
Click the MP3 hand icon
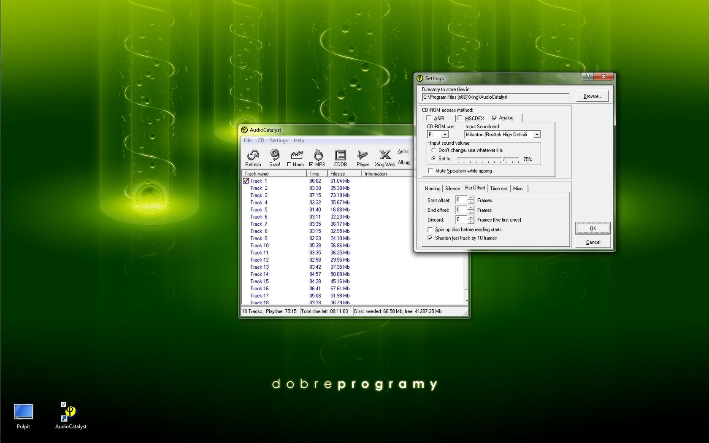click(318, 155)
